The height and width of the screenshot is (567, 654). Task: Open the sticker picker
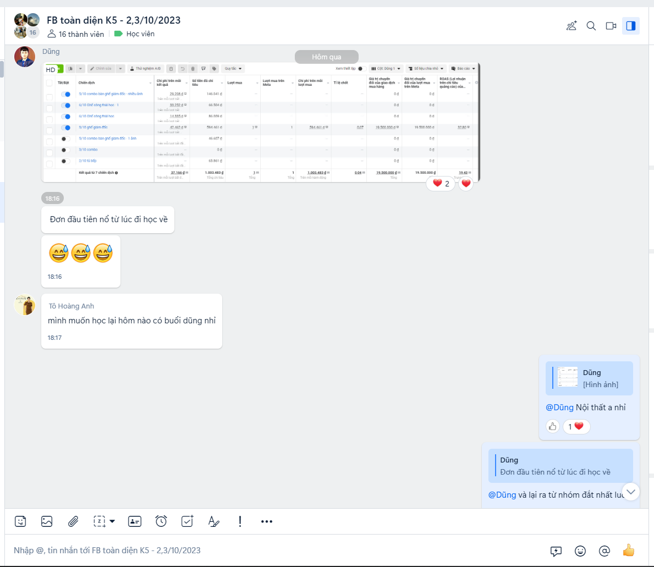[20, 521]
